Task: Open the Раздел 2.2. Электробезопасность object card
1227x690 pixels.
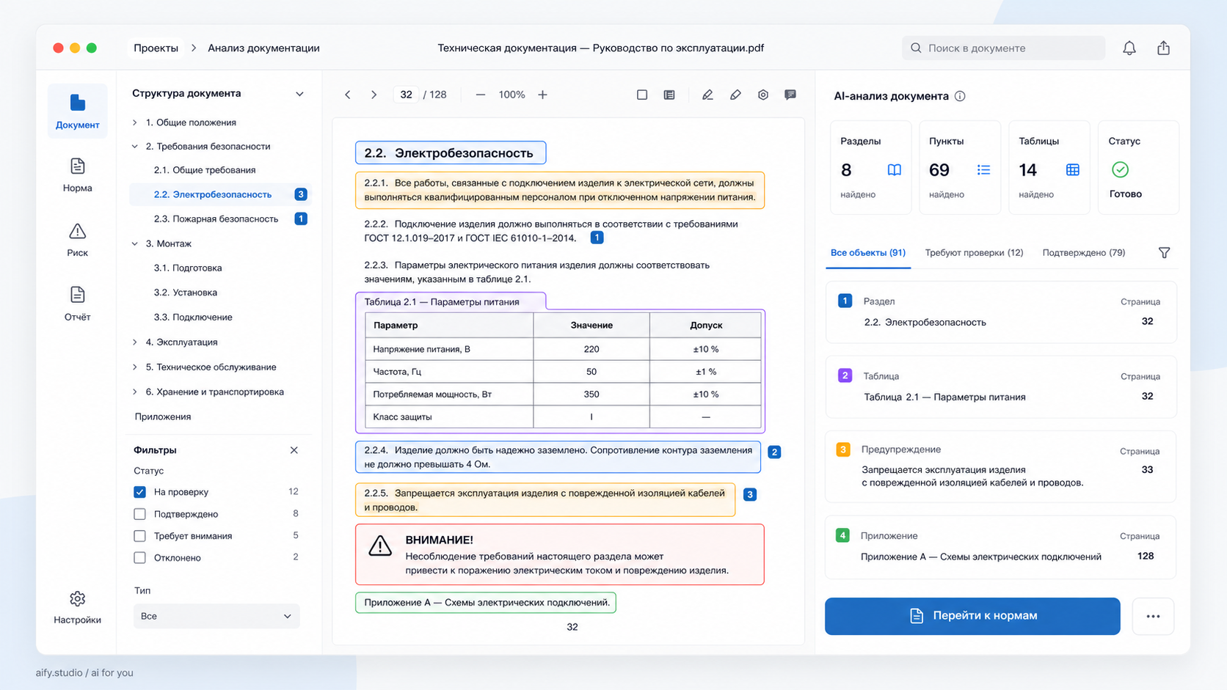Action: pos(1001,312)
